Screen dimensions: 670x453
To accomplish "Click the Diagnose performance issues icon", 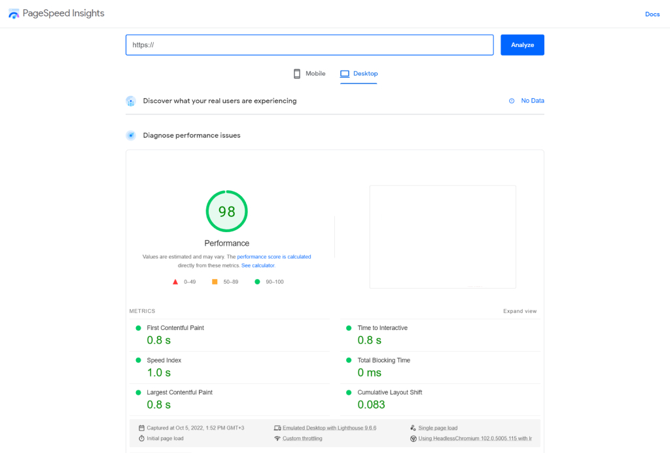I will [x=131, y=135].
